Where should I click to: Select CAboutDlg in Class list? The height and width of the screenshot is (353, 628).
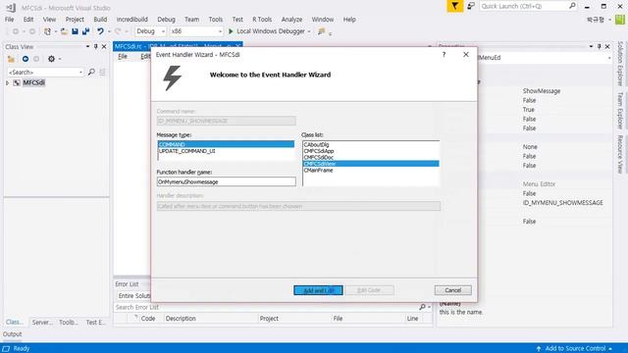click(x=371, y=144)
